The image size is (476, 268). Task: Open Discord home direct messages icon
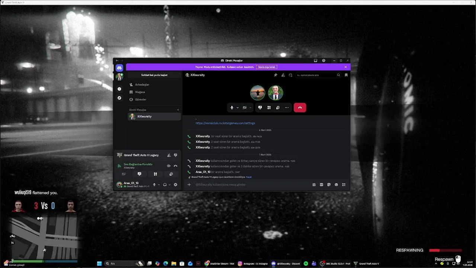click(x=119, y=68)
